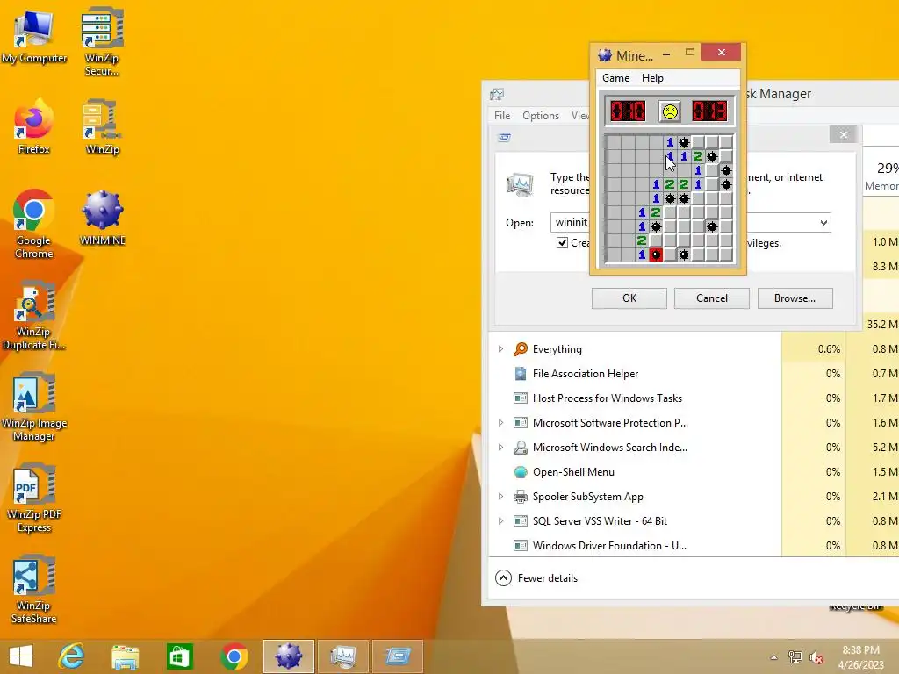Select the Google Chrome desktop icon

point(33,224)
